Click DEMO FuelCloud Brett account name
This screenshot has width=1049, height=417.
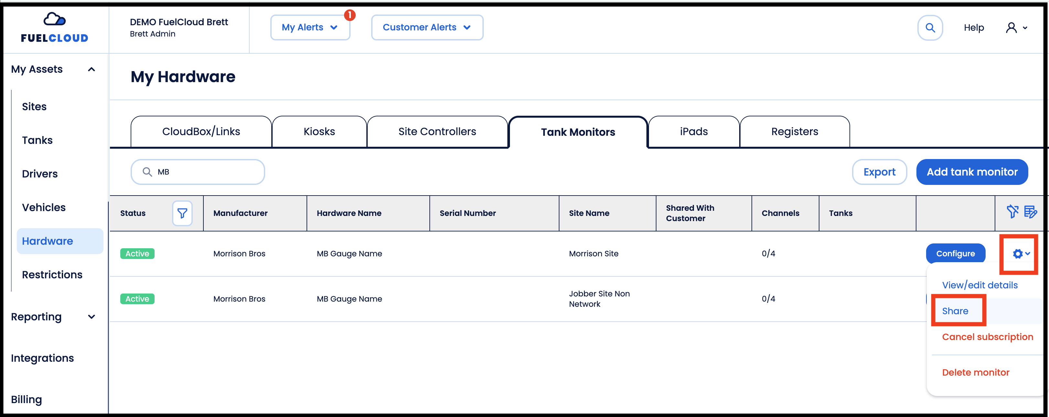tap(179, 22)
